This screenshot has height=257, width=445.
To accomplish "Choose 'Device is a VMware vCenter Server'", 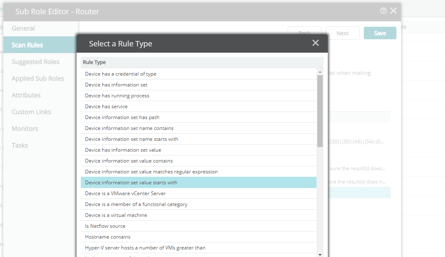I will pos(199,193).
